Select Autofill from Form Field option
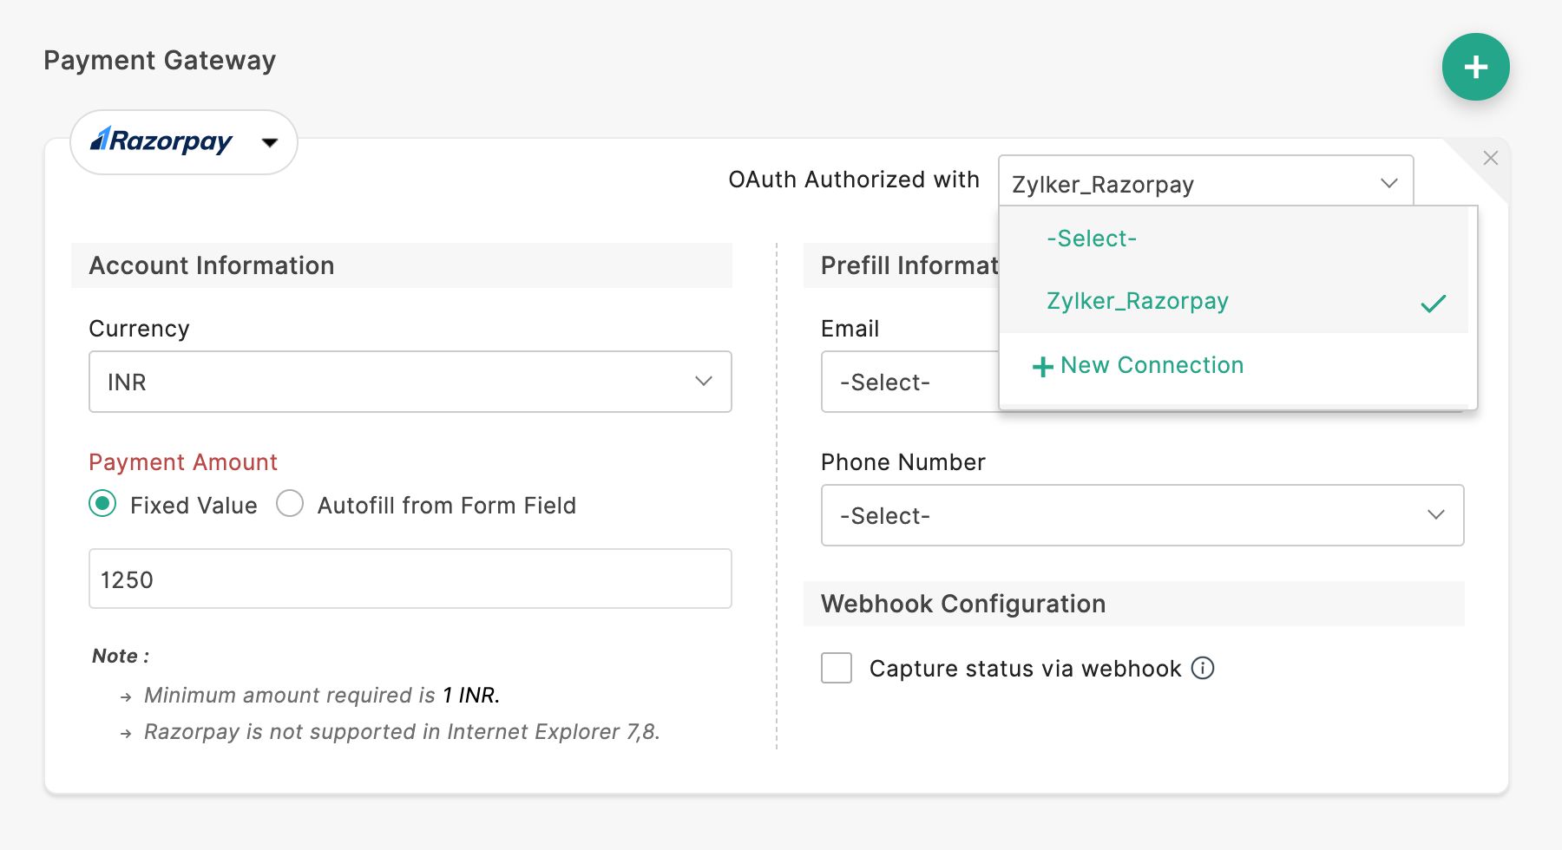Screen dimensions: 1562x850 pos(290,504)
